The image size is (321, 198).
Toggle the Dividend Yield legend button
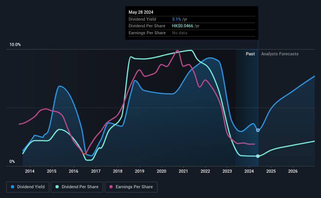point(28,187)
